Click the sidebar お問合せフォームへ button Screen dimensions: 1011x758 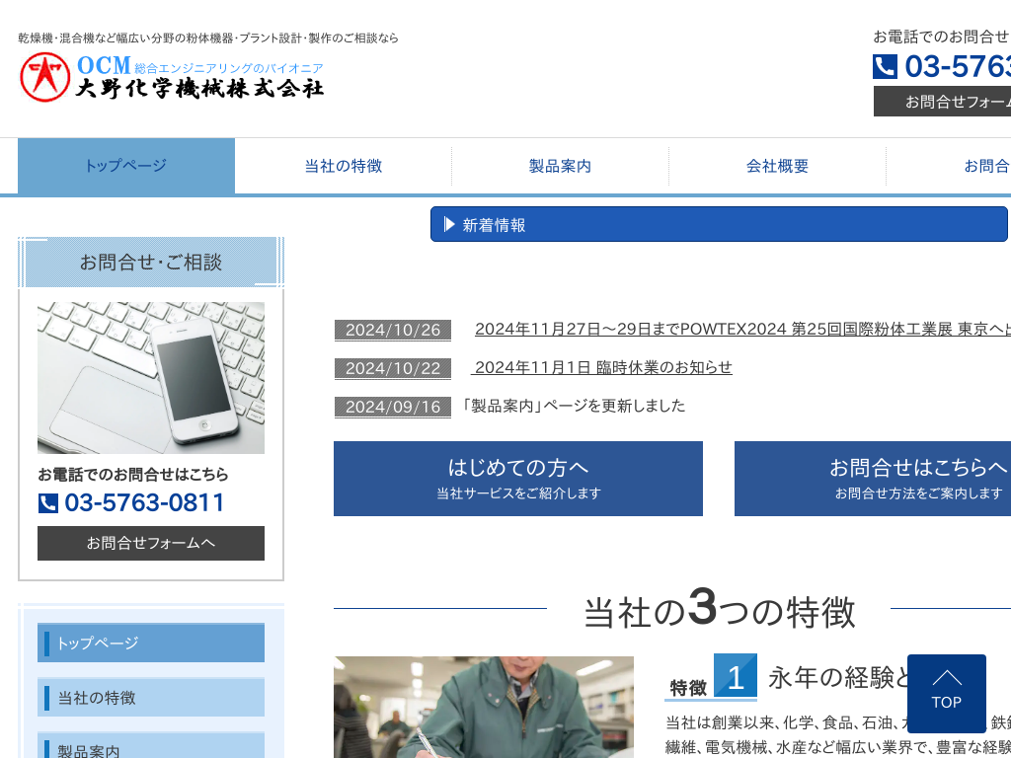[150, 543]
